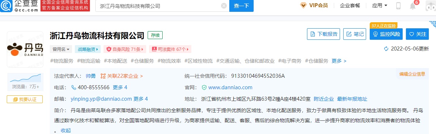Click the 我要认证 button
Screen dimensions: 436x134
point(25,99)
